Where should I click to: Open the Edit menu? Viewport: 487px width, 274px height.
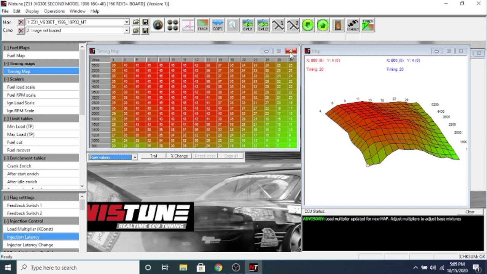pyautogui.click(x=17, y=11)
